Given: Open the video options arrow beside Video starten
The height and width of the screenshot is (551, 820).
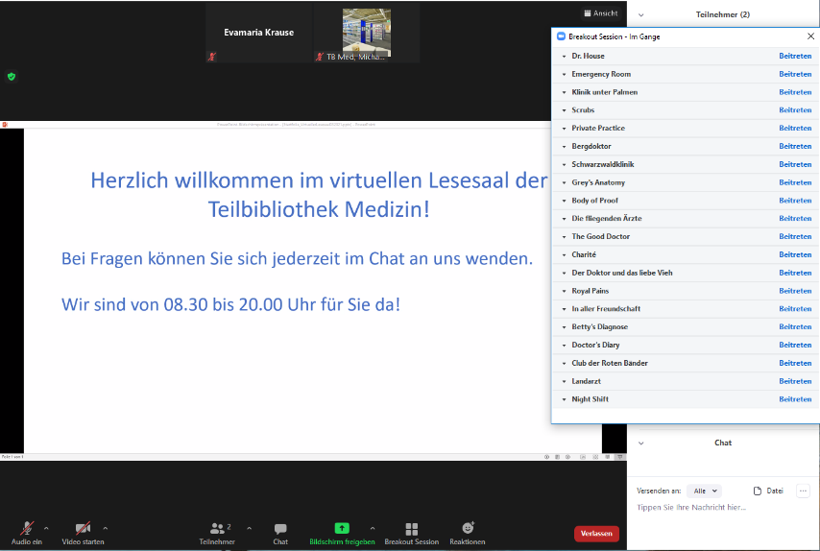Looking at the screenshot, I should click(105, 528).
